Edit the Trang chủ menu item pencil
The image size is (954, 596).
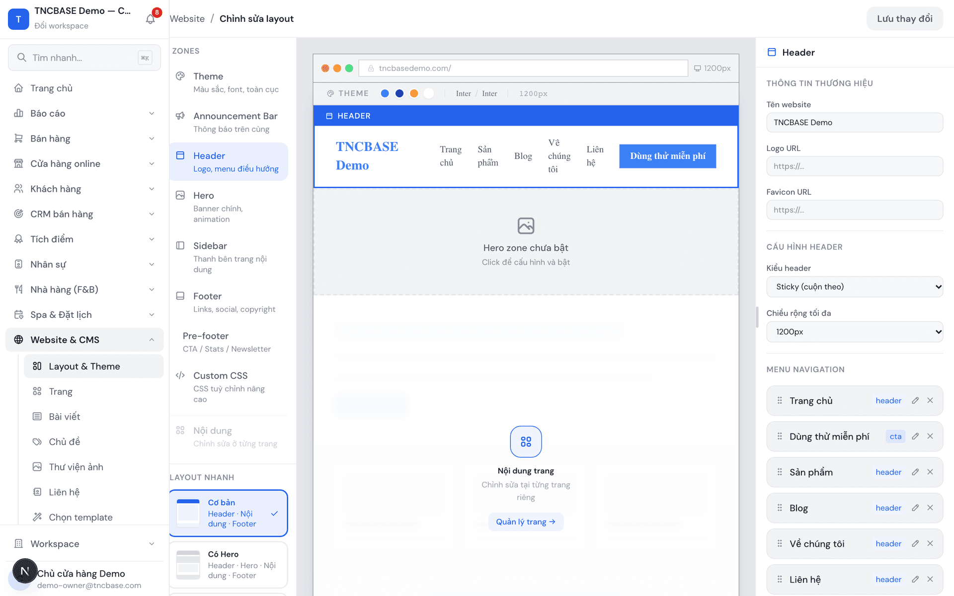pyautogui.click(x=915, y=401)
